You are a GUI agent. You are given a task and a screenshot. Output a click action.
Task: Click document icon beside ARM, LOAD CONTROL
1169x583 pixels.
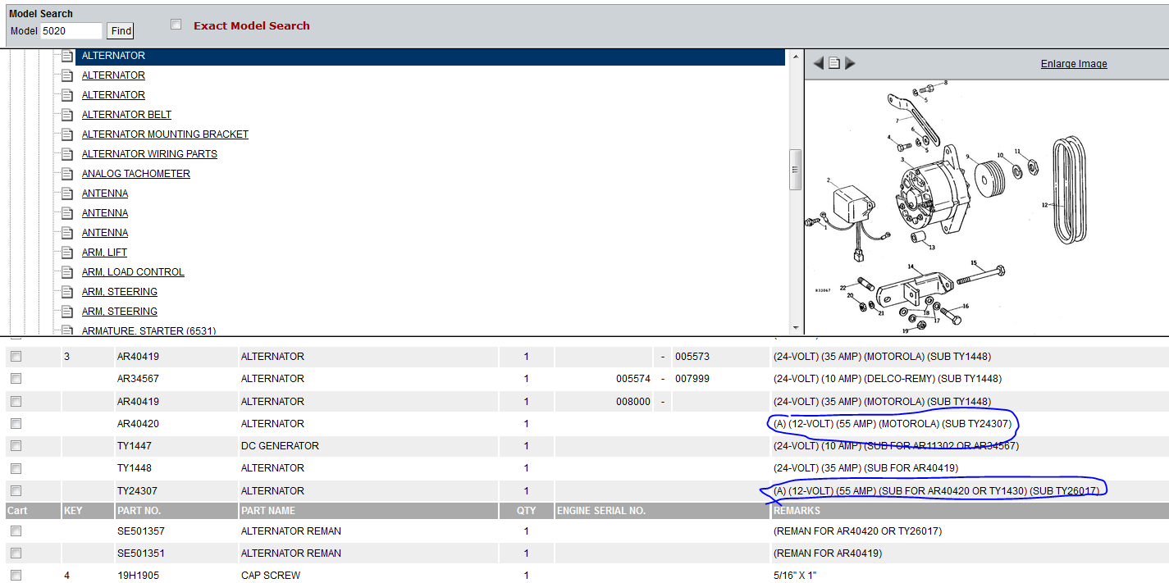(x=67, y=272)
